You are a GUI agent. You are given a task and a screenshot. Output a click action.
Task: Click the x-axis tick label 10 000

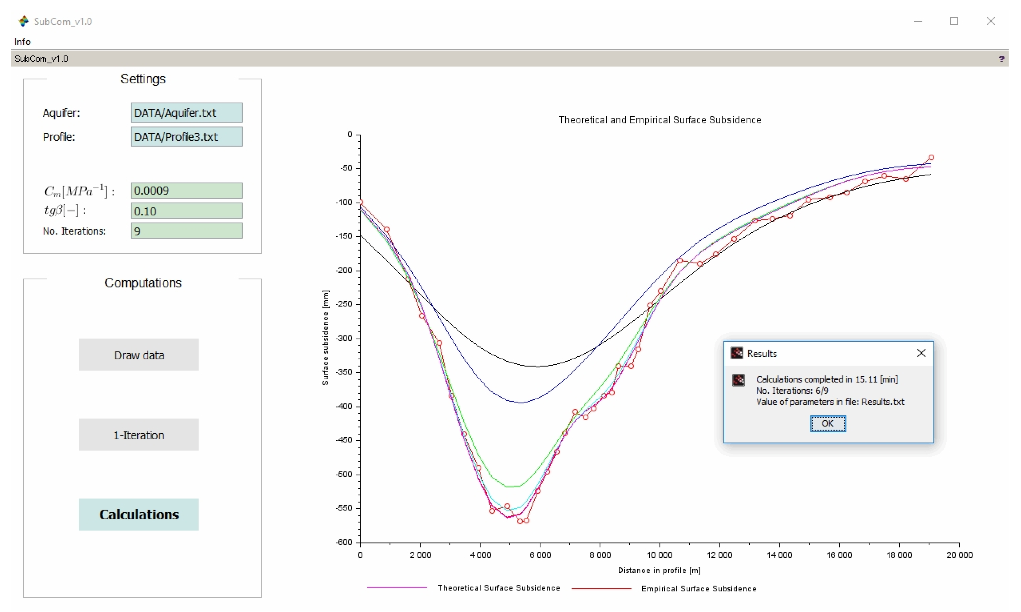[x=660, y=555]
